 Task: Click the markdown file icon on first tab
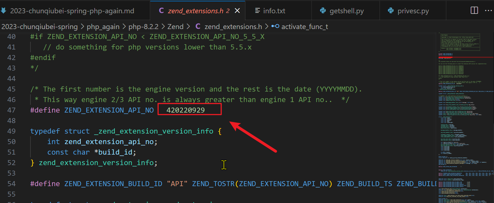(4, 11)
